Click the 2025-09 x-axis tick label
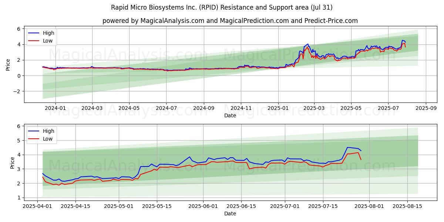Screen dimensions: 444x222 pyautogui.click(x=426, y=108)
